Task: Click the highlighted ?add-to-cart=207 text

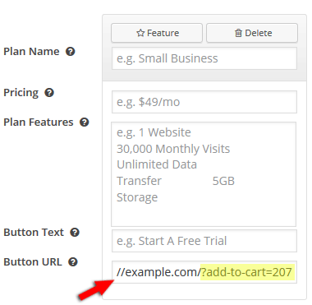Action: click(248, 272)
